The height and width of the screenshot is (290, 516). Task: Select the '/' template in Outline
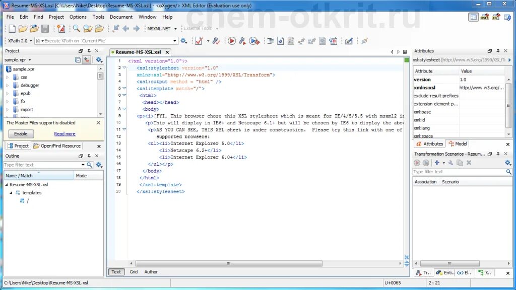tap(28, 201)
